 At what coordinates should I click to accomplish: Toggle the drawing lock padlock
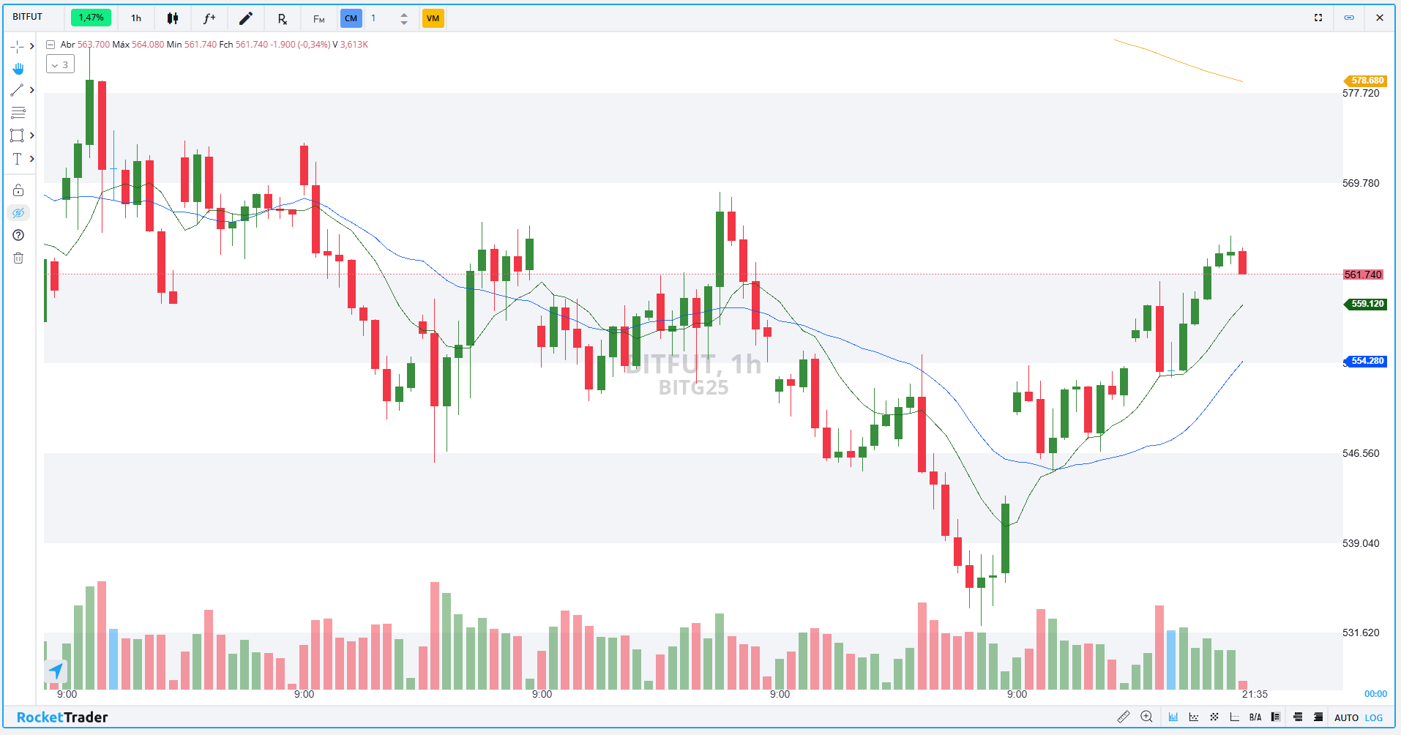(18, 190)
